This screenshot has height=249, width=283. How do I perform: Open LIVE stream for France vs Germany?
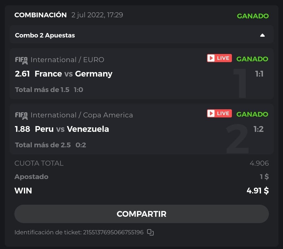pyautogui.click(x=219, y=58)
